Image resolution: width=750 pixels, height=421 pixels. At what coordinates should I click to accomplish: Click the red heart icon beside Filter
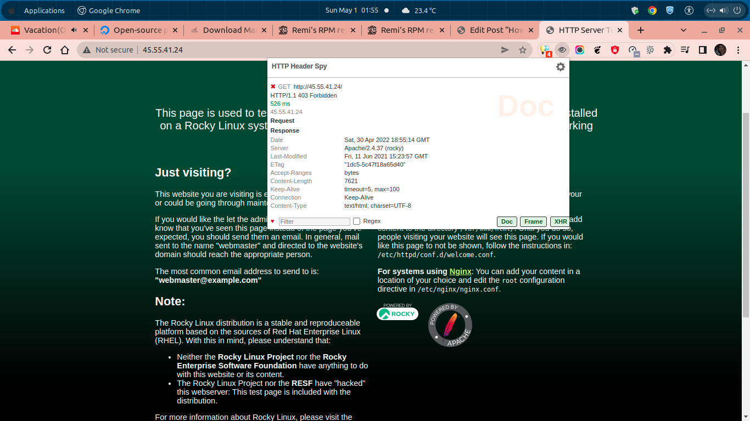(x=272, y=221)
